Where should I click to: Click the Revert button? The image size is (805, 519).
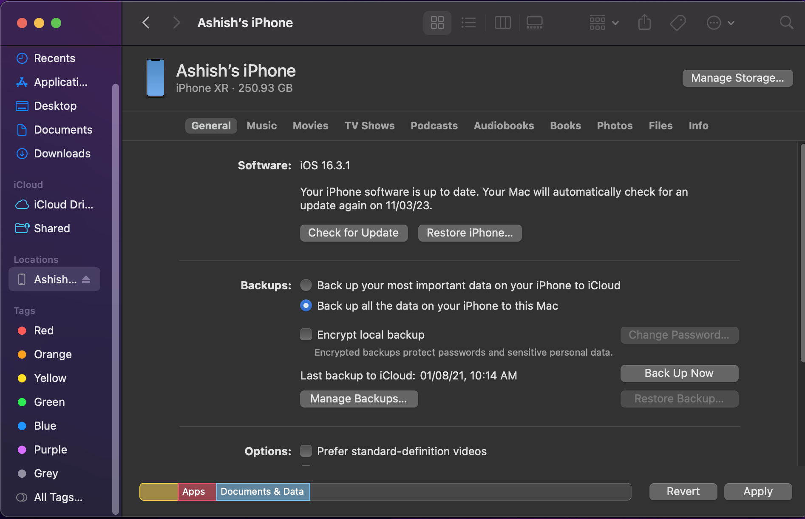pos(683,492)
